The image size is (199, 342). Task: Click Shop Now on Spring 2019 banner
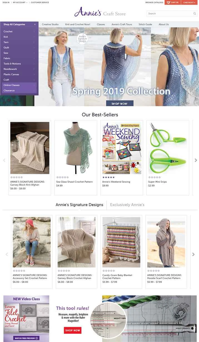120,103
